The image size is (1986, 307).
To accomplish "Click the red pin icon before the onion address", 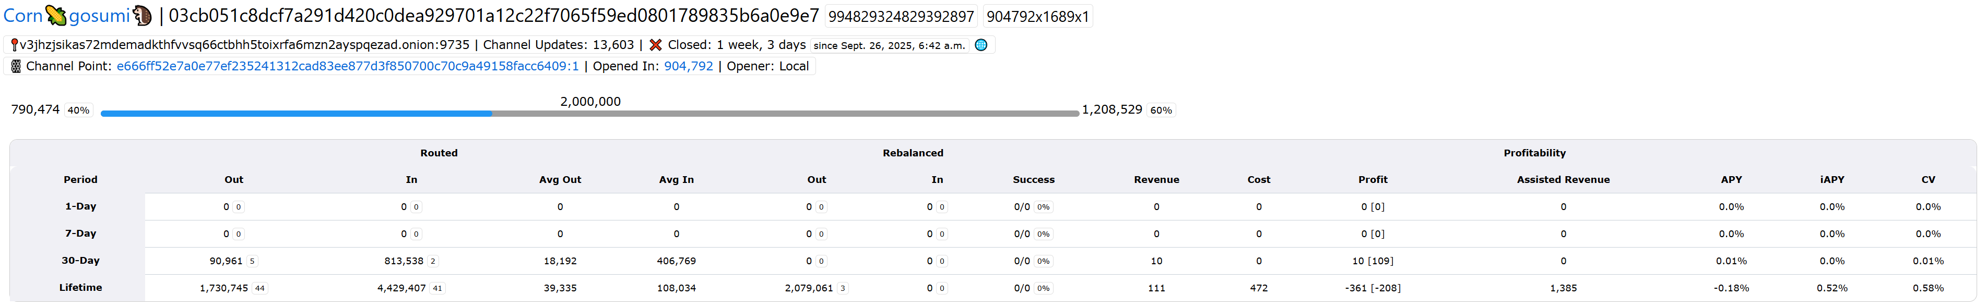I will (x=14, y=45).
